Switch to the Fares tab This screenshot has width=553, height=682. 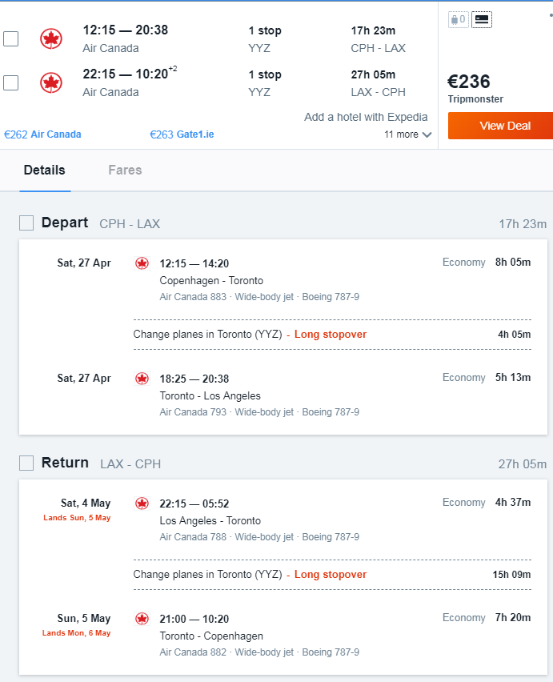click(125, 170)
